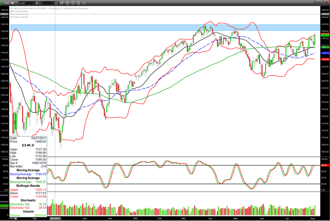Image resolution: width=330 pixels, height=221 pixels.
Task: Click the badge icon next to Chart title
Action: pyautogui.click(x=12, y=3)
